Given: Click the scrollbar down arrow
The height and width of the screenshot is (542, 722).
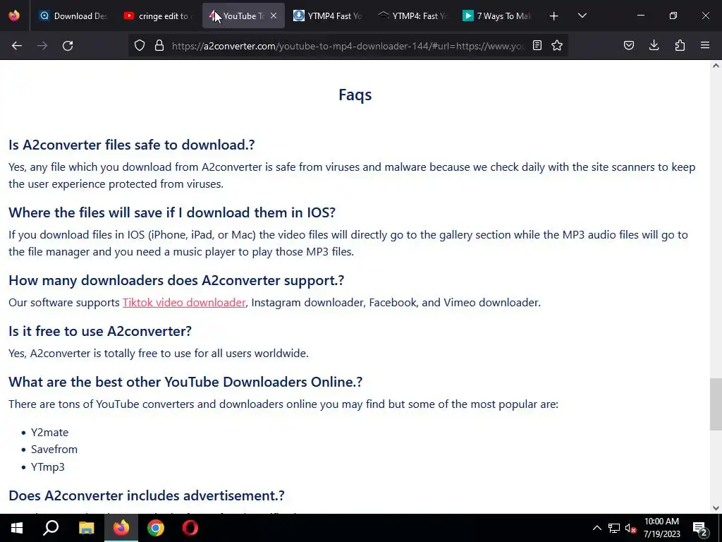Looking at the screenshot, I should click(x=716, y=508).
